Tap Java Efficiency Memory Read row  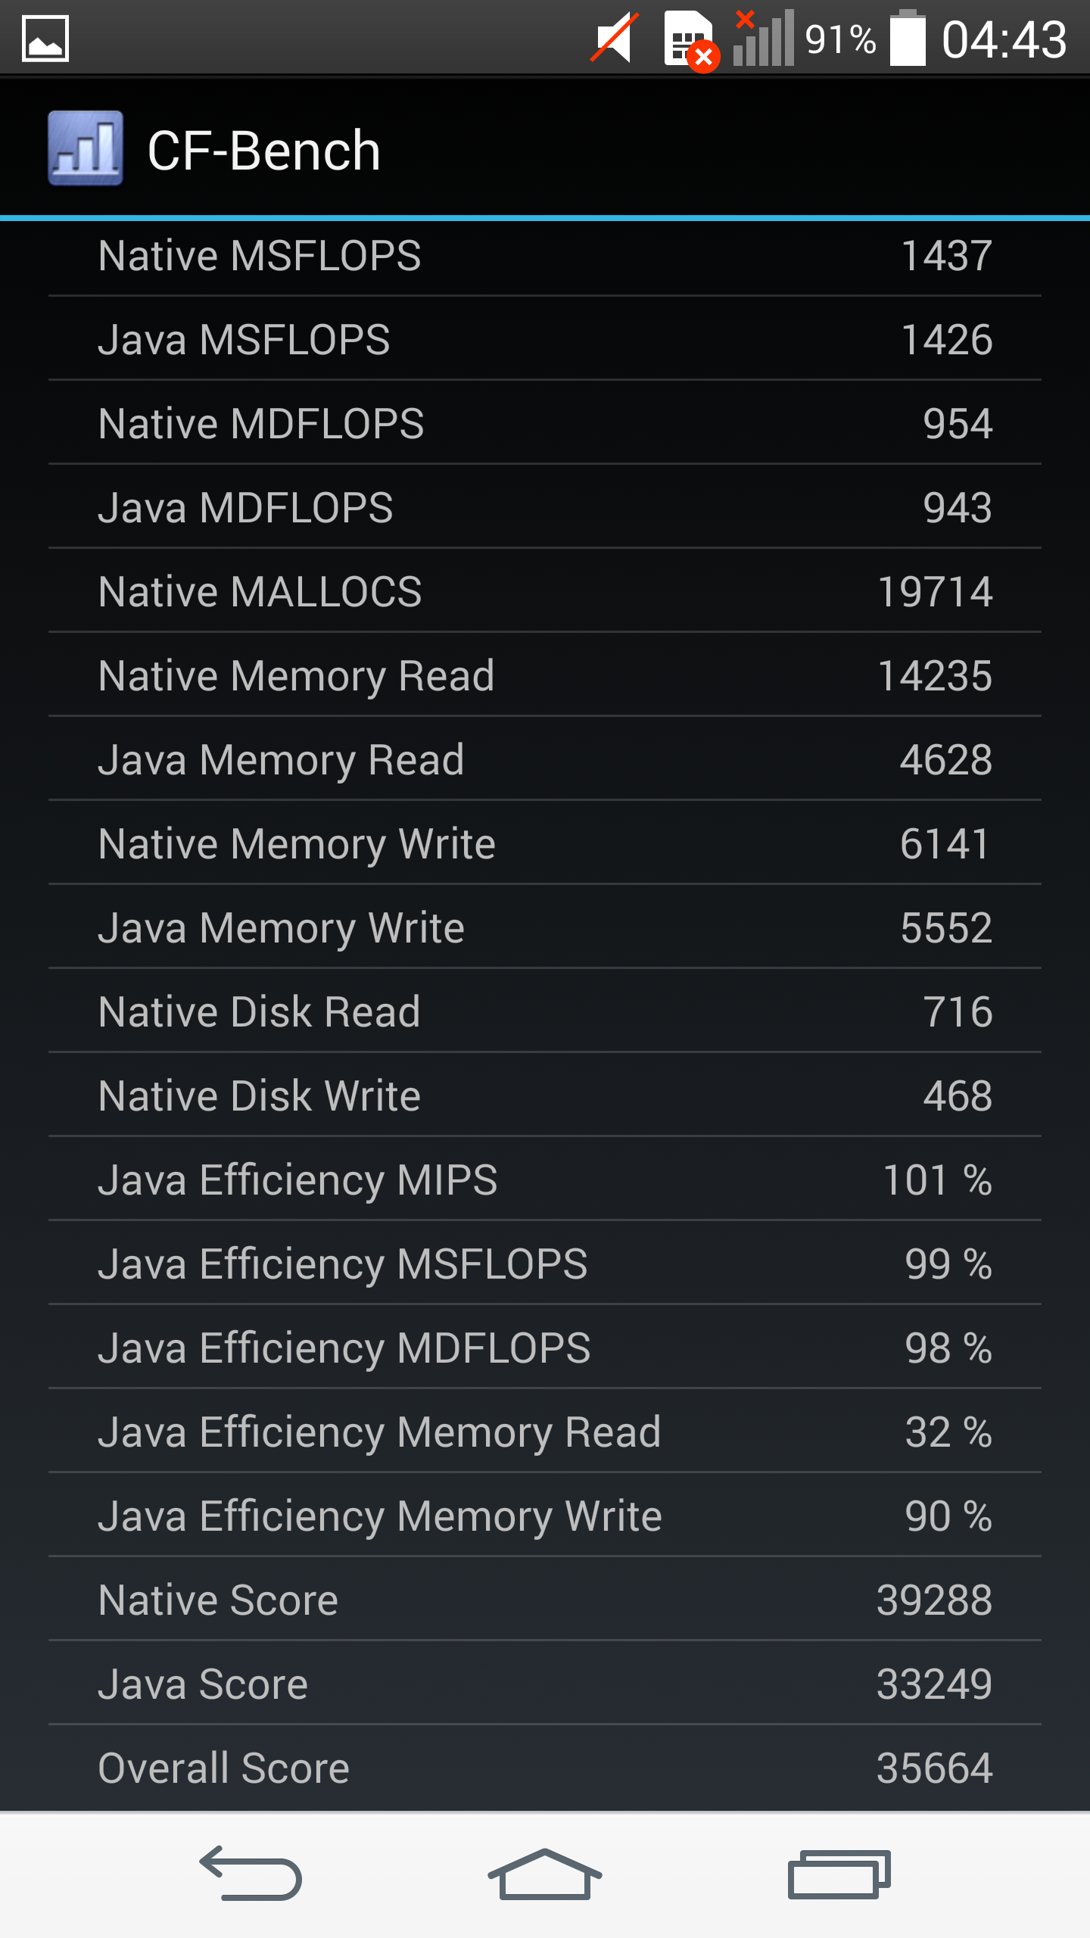click(545, 1432)
